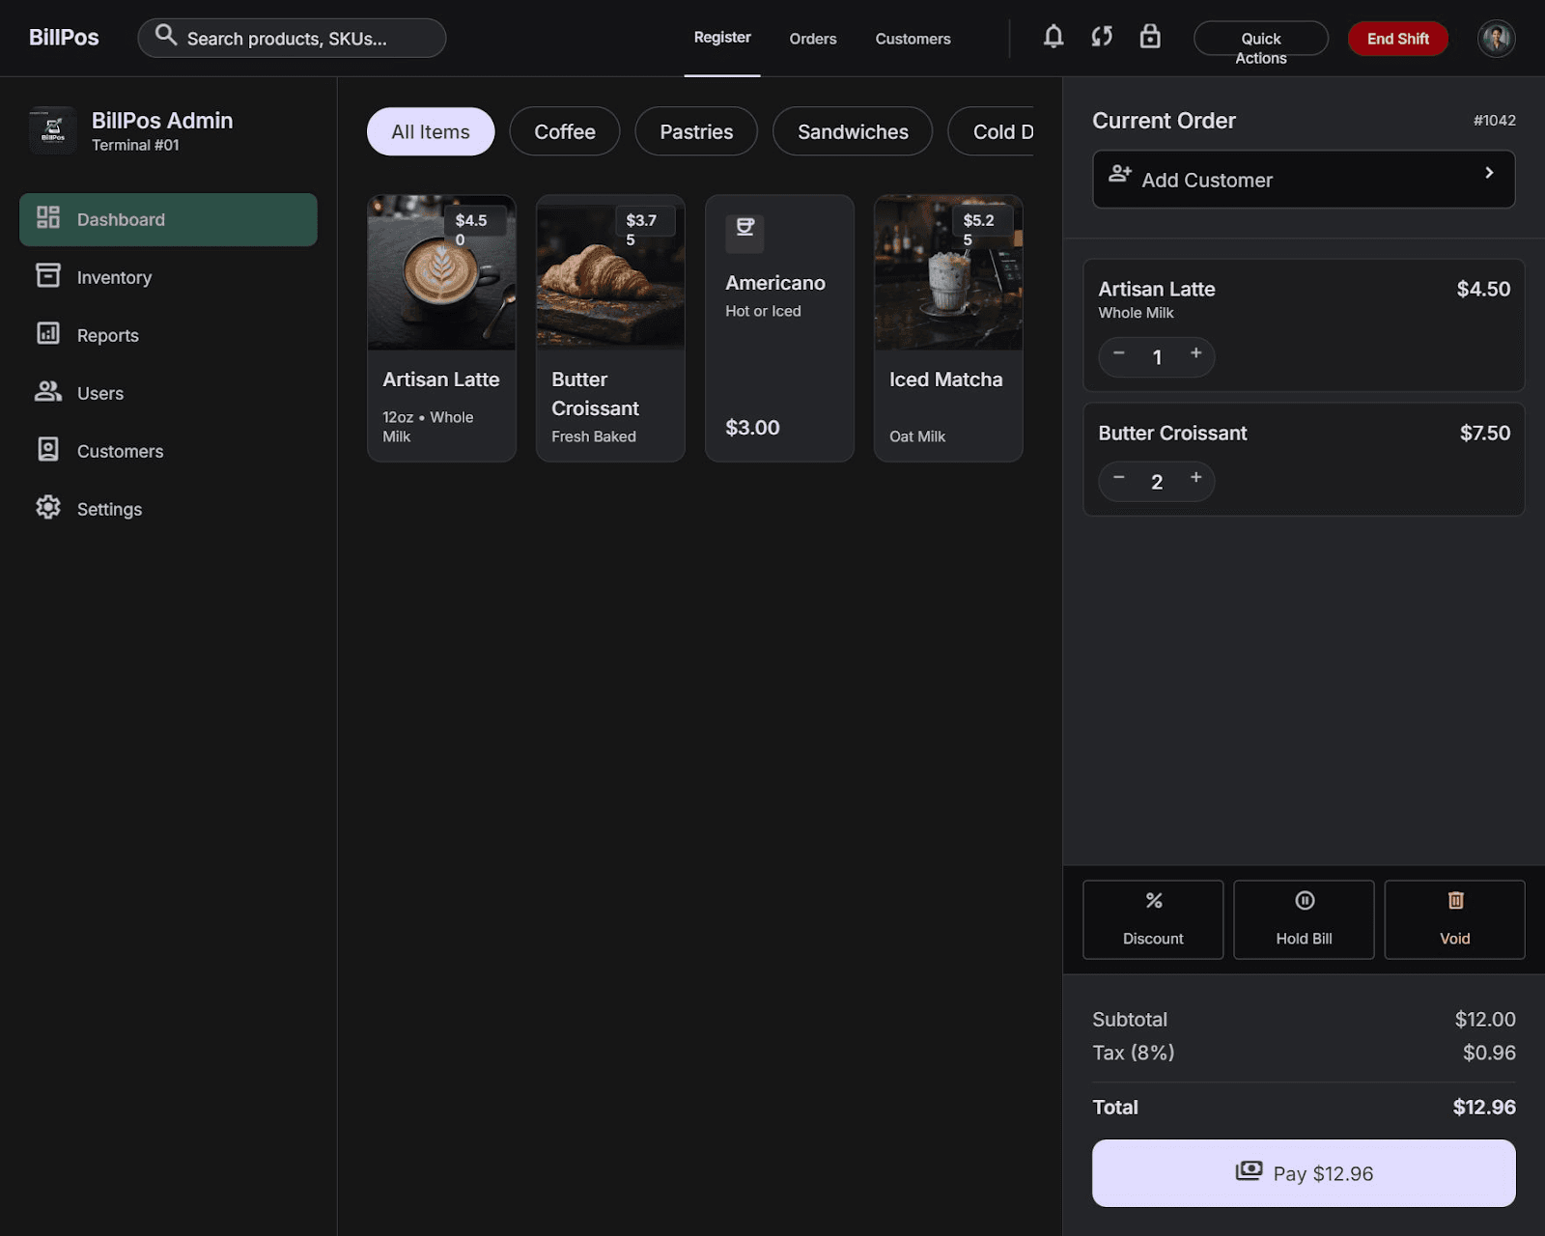Viewport: 1545px width, 1236px height.
Task: Add Artisan Latte product photo
Action: click(x=441, y=273)
